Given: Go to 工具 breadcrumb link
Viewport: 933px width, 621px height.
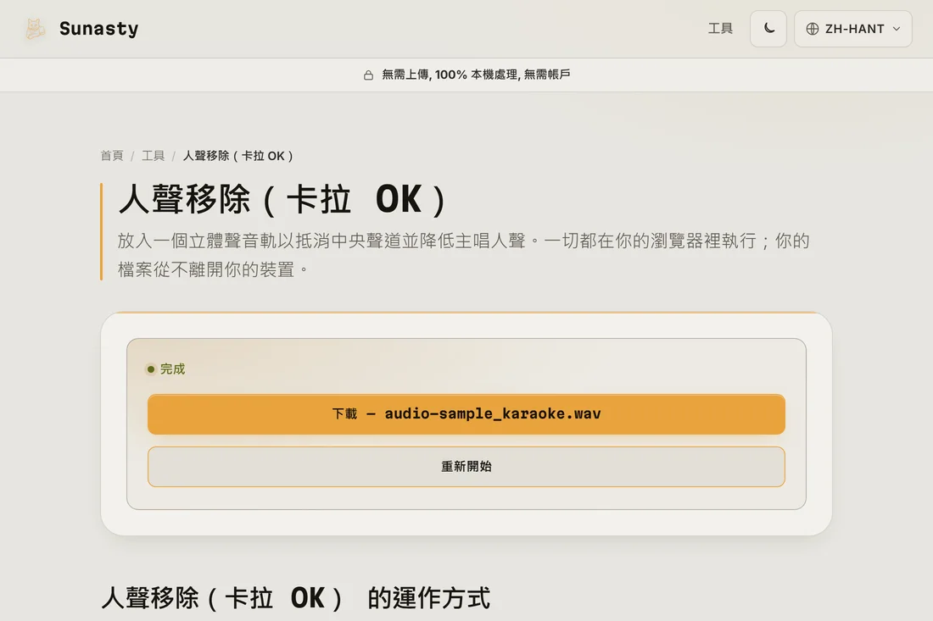Looking at the screenshot, I should coord(153,156).
